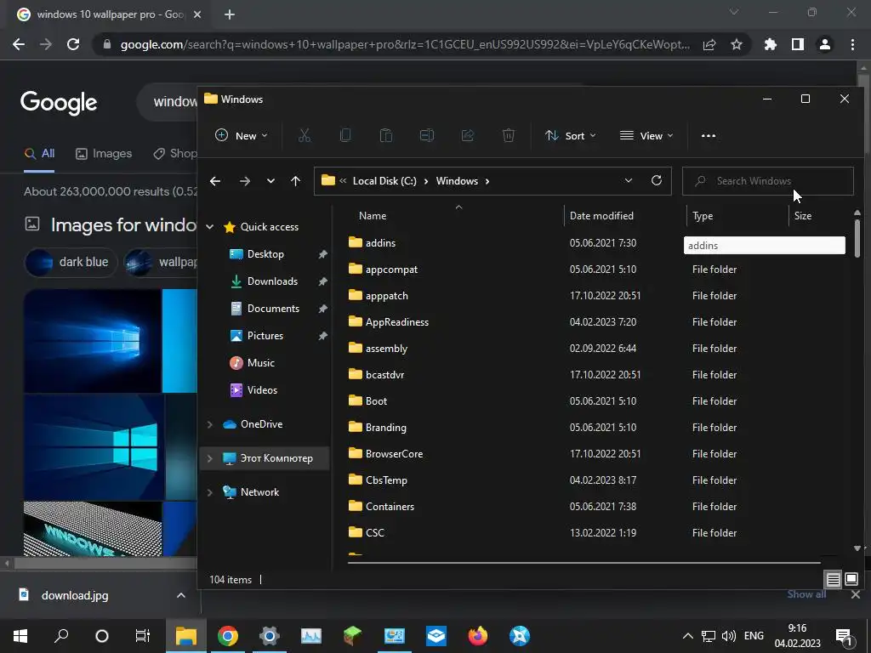Open download.jpg options chevron
Viewport: 871px width, 653px height.
coord(181,595)
